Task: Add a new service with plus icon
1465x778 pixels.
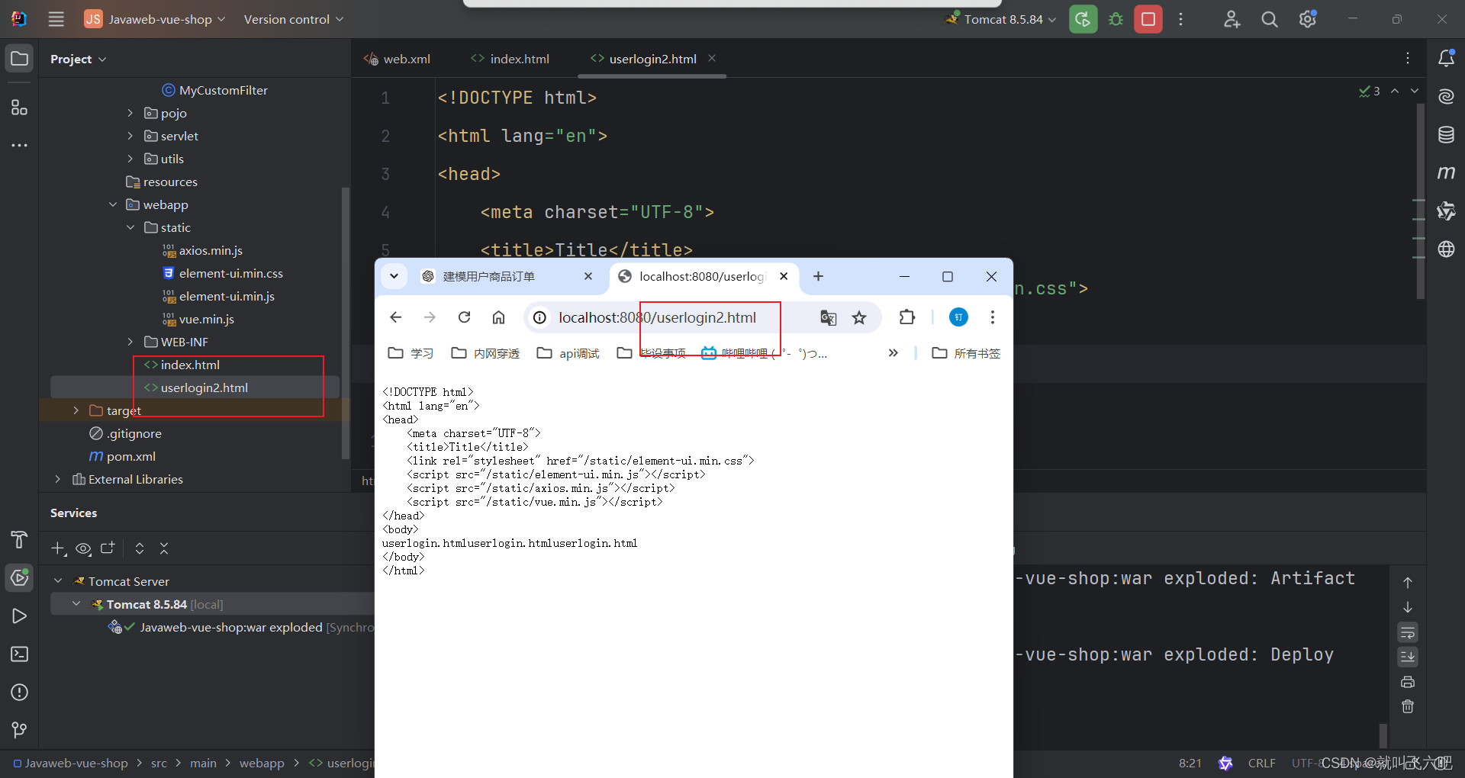Action: click(58, 548)
